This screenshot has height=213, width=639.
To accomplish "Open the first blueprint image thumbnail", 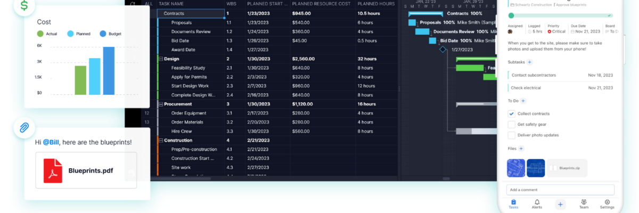I will 515,168.
